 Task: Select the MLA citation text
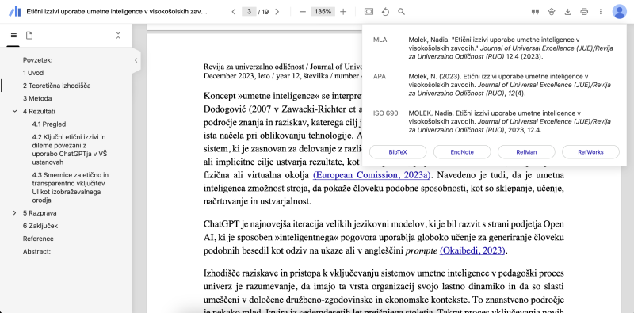point(510,48)
